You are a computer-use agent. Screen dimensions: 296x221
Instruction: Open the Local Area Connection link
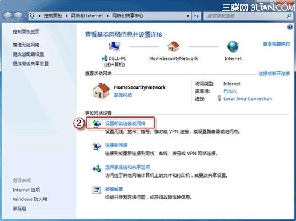[247, 98]
